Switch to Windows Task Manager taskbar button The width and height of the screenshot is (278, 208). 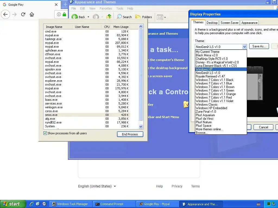click(x=71, y=204)
